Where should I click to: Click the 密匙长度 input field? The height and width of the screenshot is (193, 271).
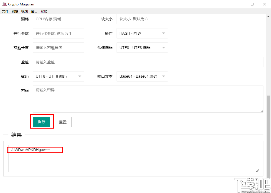coord(58,47)
